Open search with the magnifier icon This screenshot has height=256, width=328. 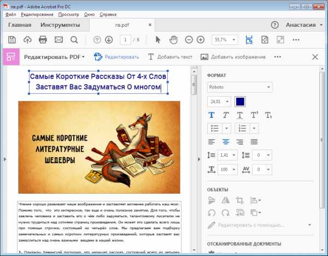[x=74, y=40]
